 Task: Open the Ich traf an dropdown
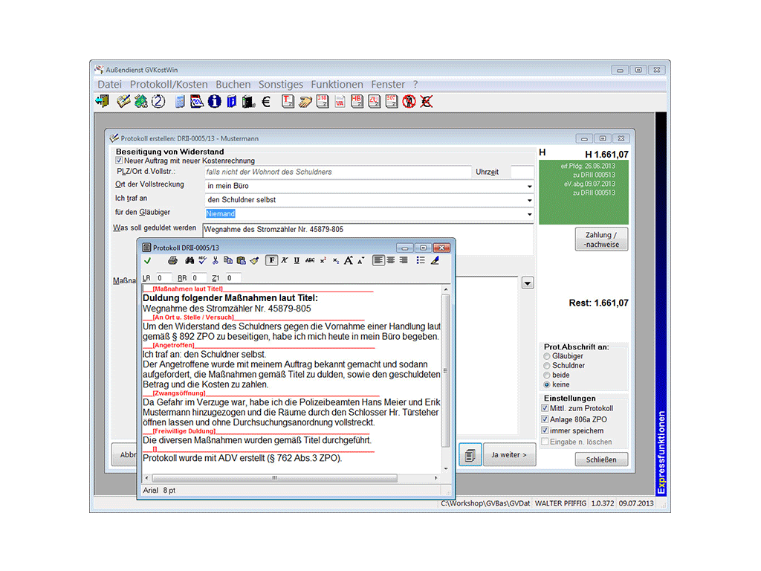tap(529, 200)
